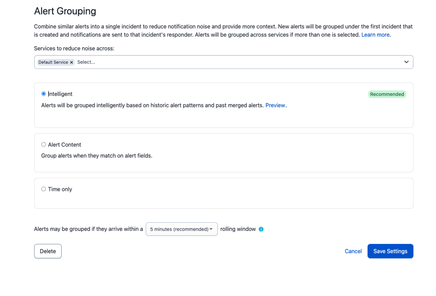Click the Recommended badge
The width and height of the screenshot is (436, 296).
coord(387,94)
